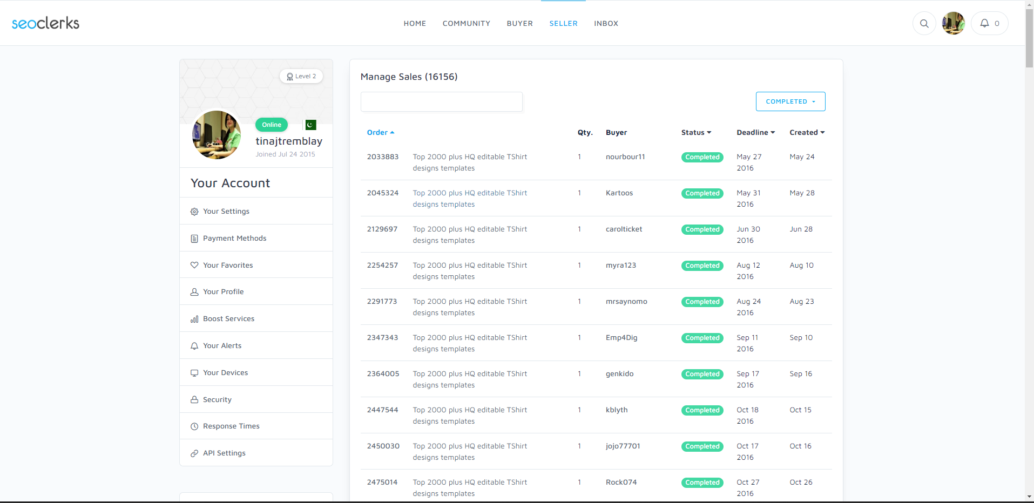
Task: Open the notifications bell icon
Action: [x=984, y=23]
